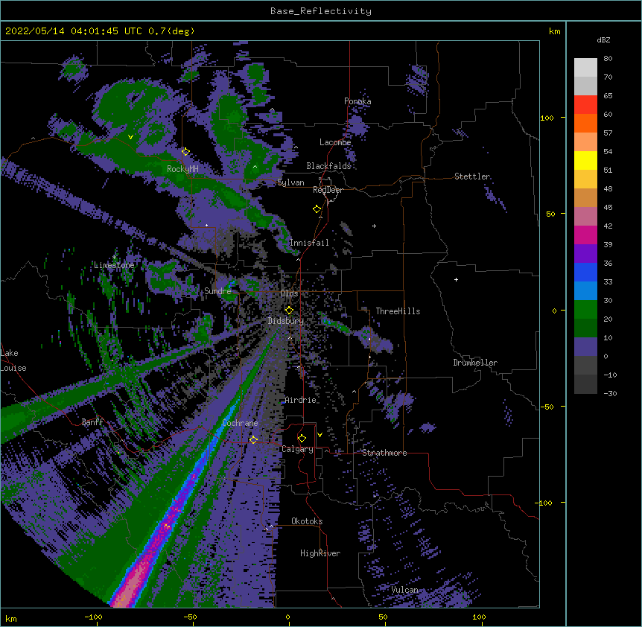Click the asterisk marker east of Innisfail
This screenshot has height=627, width=642.
click(374, 226)
